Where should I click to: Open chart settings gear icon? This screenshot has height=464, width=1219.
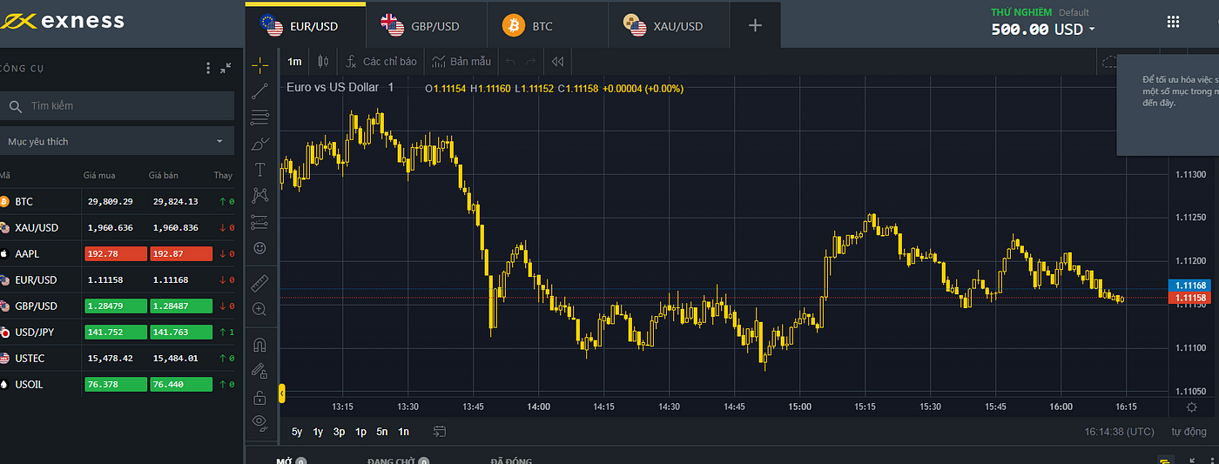click(x=1192, y=407)
